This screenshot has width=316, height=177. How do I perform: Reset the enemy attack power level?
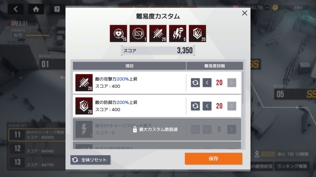tap(195, 83)
